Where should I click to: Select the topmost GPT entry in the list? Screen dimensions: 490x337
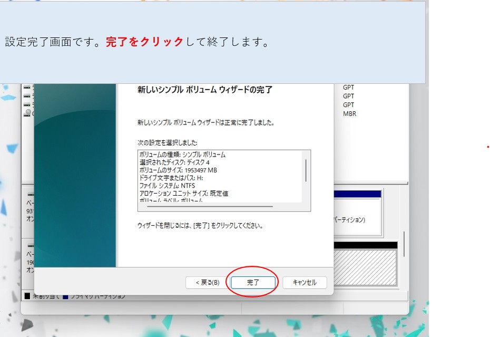click(x=348, y=88)
